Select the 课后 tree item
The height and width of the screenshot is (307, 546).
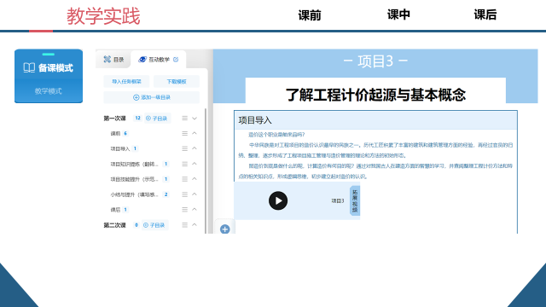115,210
